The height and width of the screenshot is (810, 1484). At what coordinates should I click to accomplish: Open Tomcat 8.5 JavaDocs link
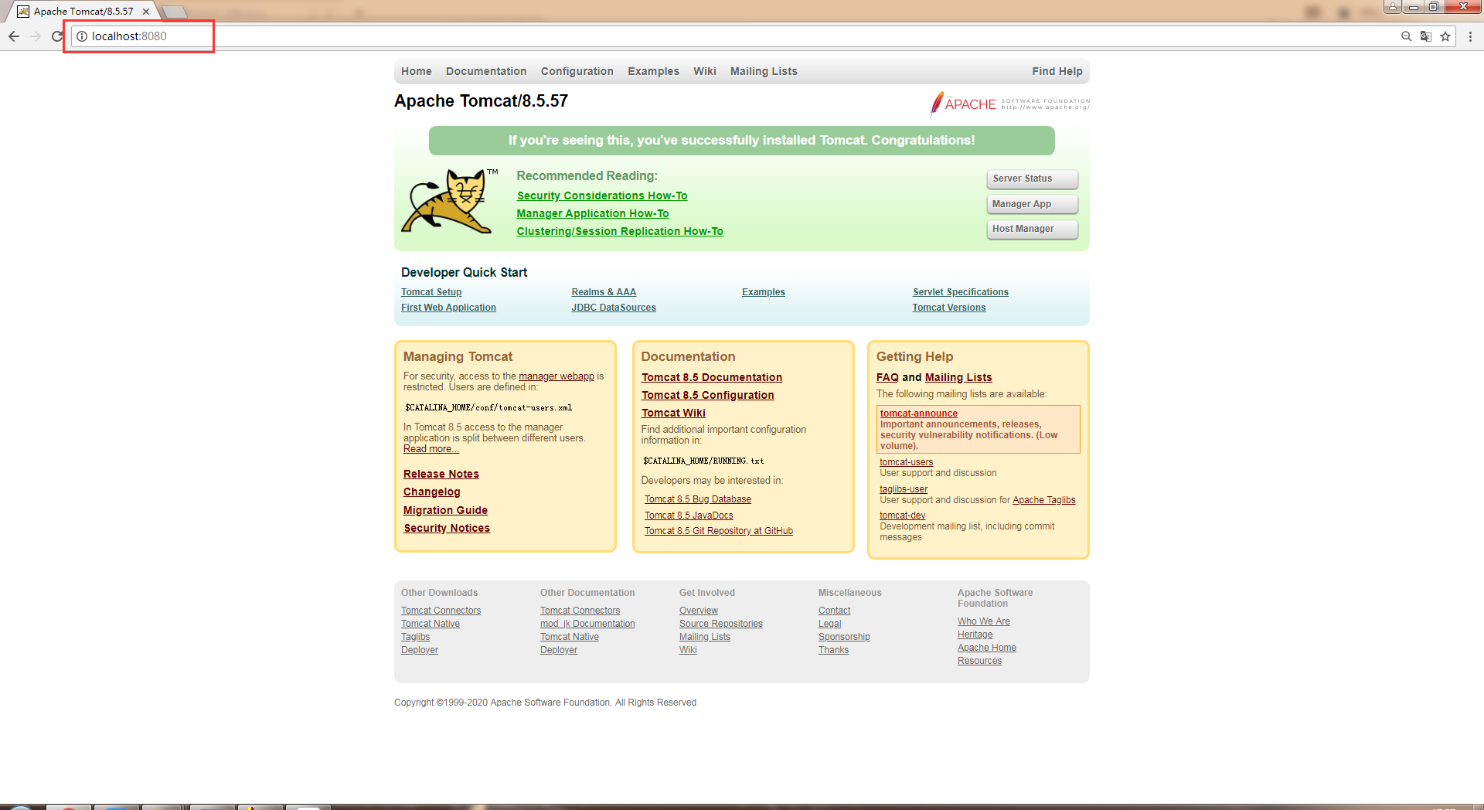pyautogui.click(x=689, y=516)
